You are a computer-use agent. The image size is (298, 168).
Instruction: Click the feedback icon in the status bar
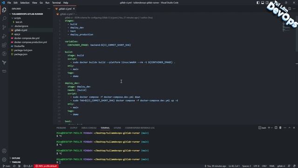289,166
